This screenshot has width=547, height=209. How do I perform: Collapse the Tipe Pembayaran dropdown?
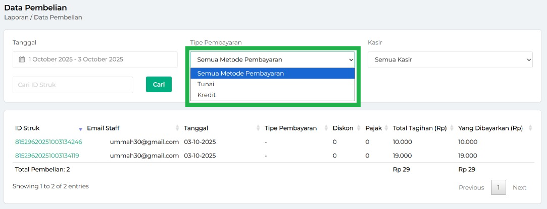[x=273, y=59]
